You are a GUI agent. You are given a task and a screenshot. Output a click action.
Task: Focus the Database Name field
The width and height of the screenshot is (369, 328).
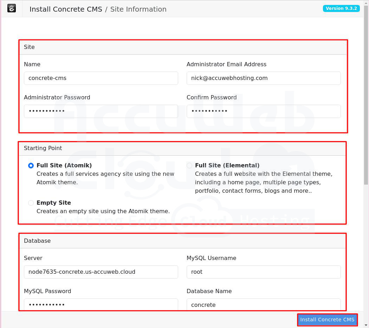click(x=263, y=304)
